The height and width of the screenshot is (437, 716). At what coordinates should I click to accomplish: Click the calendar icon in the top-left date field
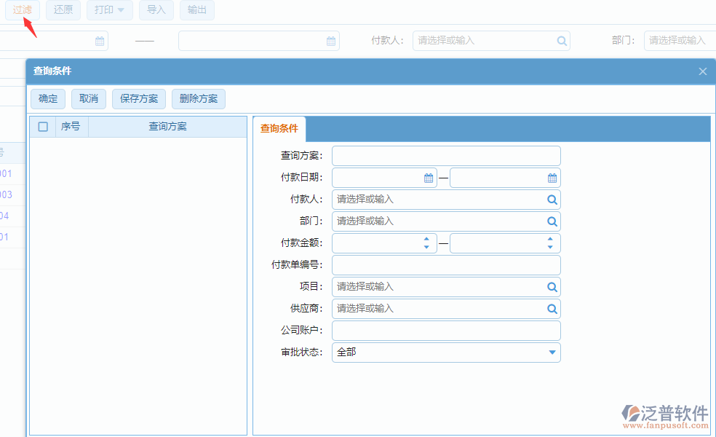coord(99,41)
